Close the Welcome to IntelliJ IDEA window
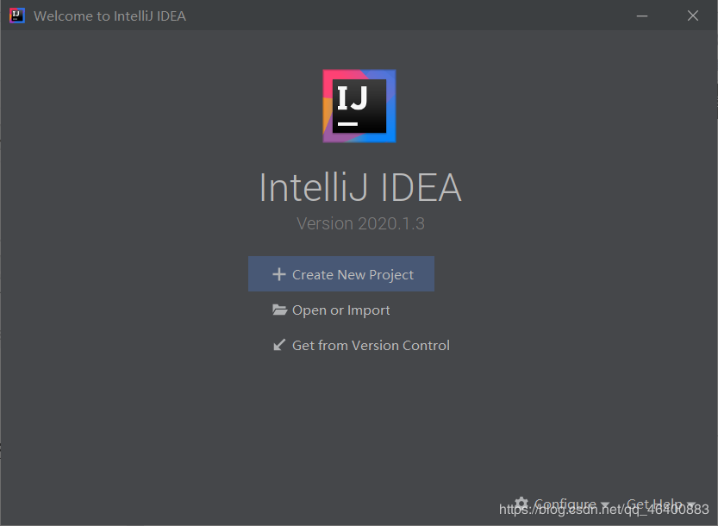Screen dimensions: 718x526 point(693,16)
